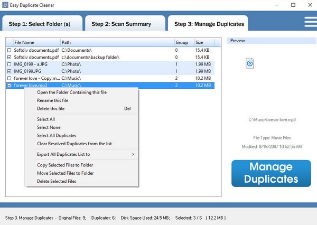317x225 pixels.
Task: Expand Export All Duplicates List to submenu
Action: (x=81, y=154)
